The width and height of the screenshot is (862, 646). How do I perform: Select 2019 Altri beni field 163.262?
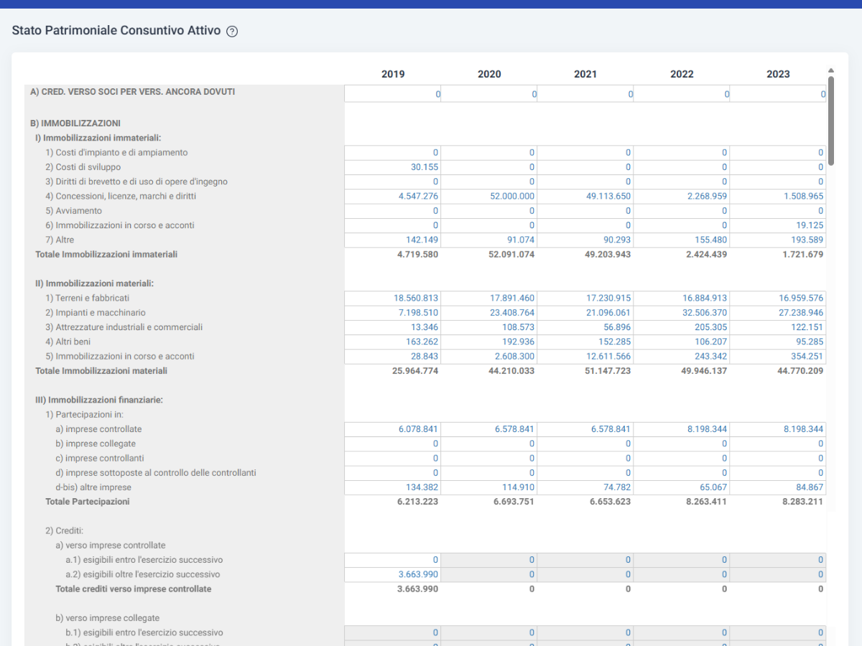[x=393, y=342]
